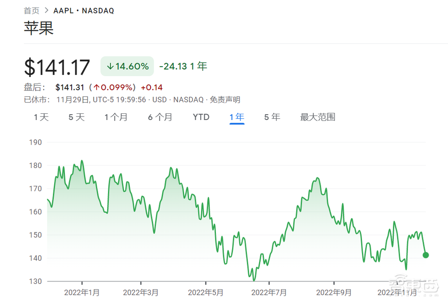Viewport: 448px width, 305px height.
Task: Open the 免责声明 disclaimer link
Action: [x=225, y=99]
